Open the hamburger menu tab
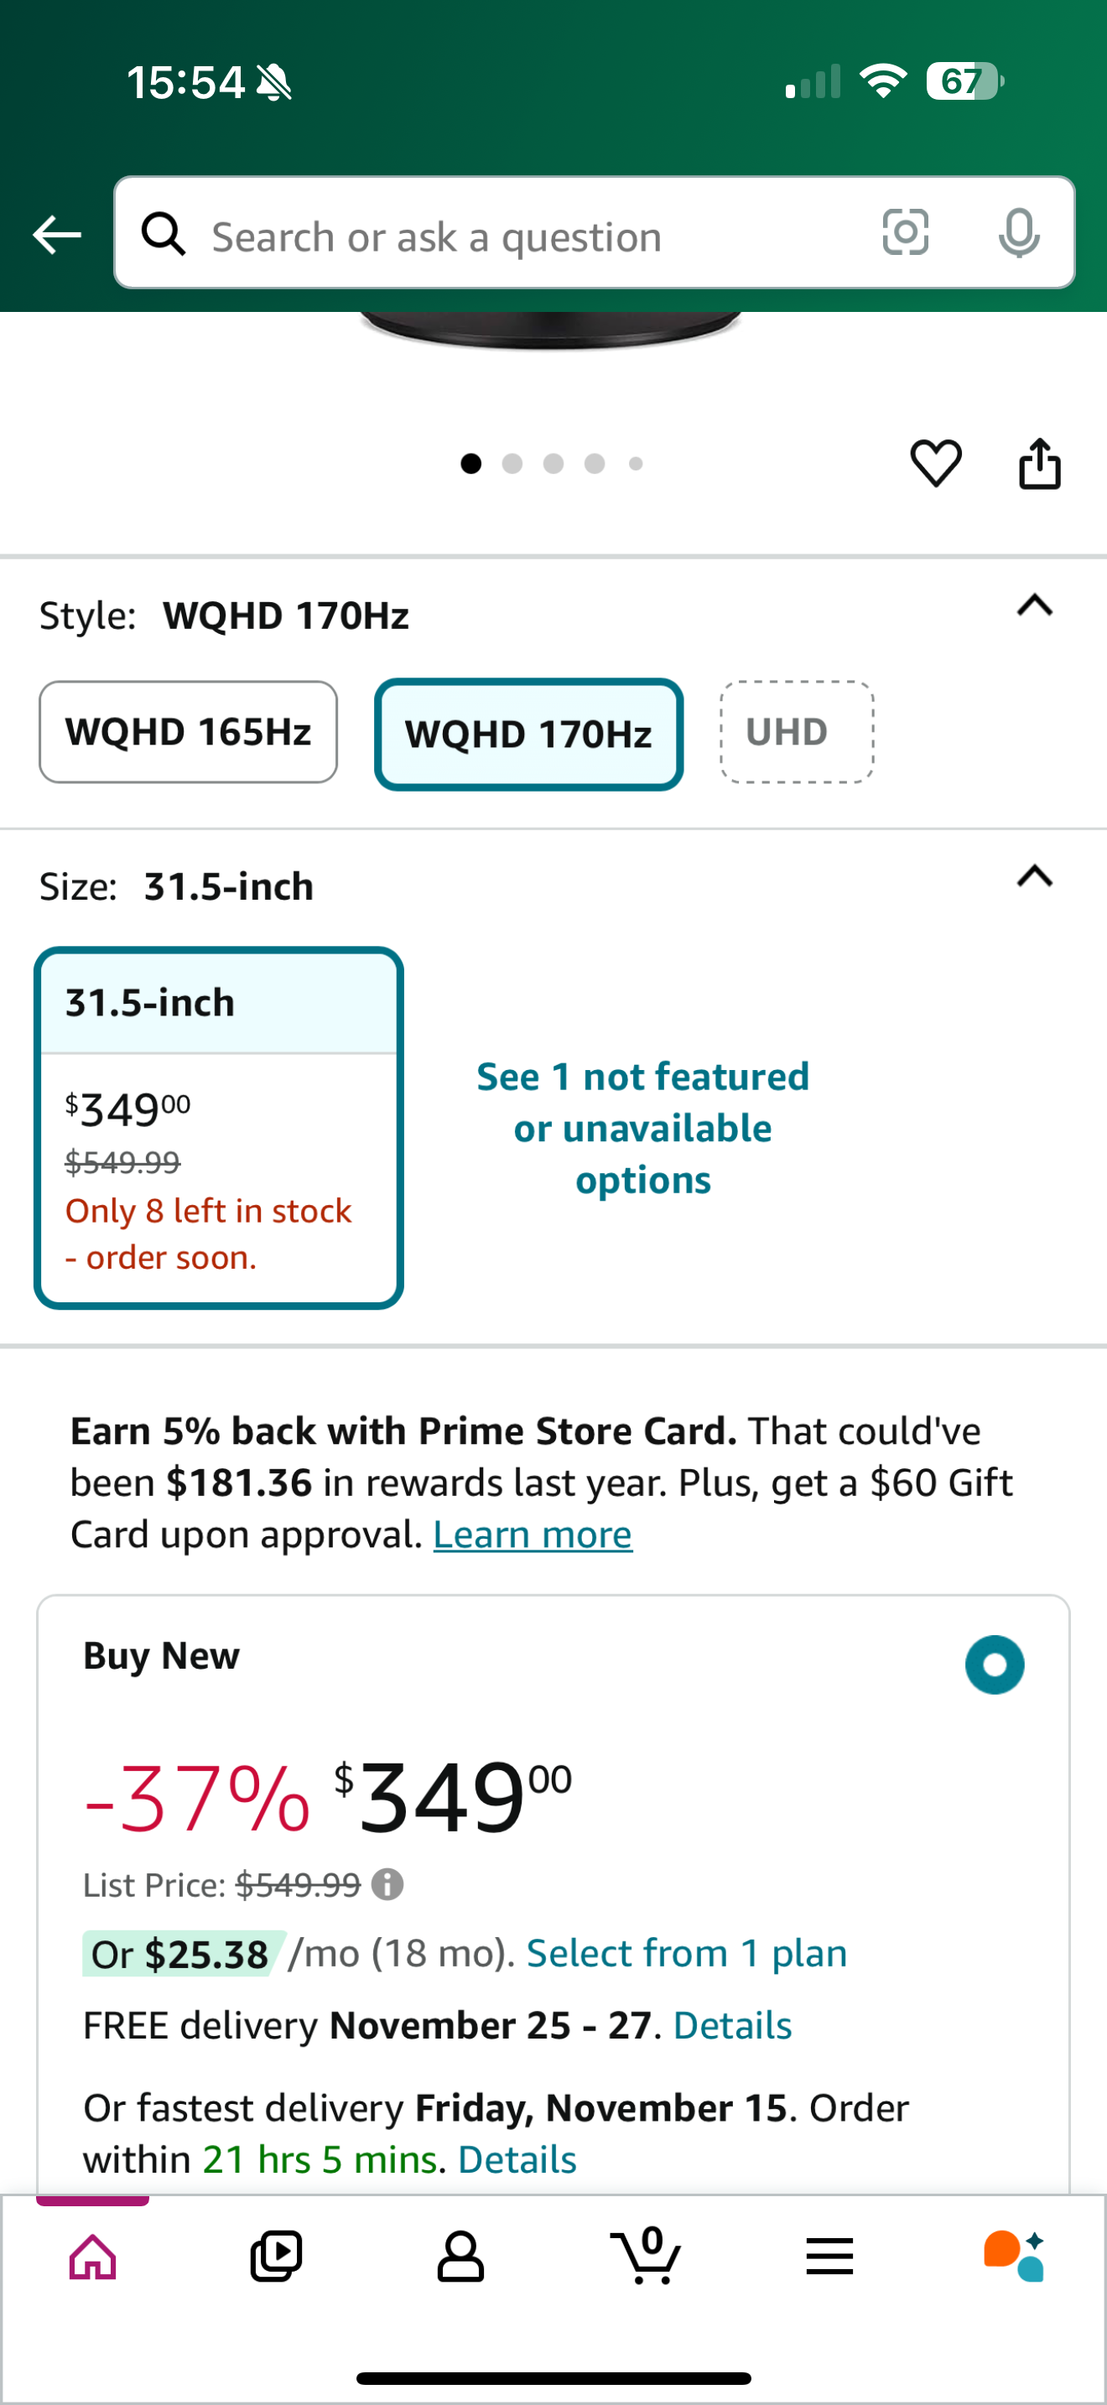 click(829, 2256)
